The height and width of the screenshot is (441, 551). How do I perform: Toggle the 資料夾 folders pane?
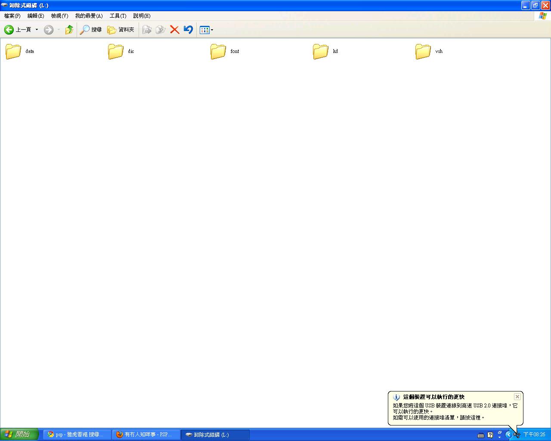click(x=121, y=30)
